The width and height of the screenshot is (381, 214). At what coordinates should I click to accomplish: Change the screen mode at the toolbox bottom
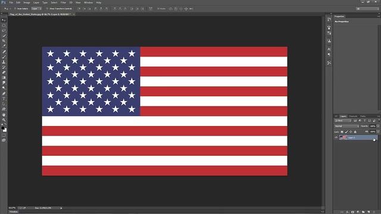pyautogui.click(x=4, y=140)
